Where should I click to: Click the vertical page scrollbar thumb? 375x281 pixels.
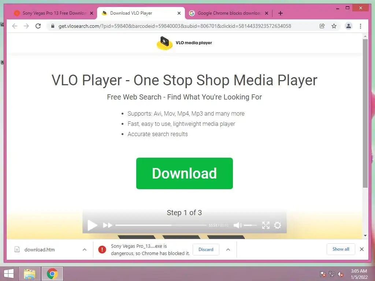(x=365, y=113)
